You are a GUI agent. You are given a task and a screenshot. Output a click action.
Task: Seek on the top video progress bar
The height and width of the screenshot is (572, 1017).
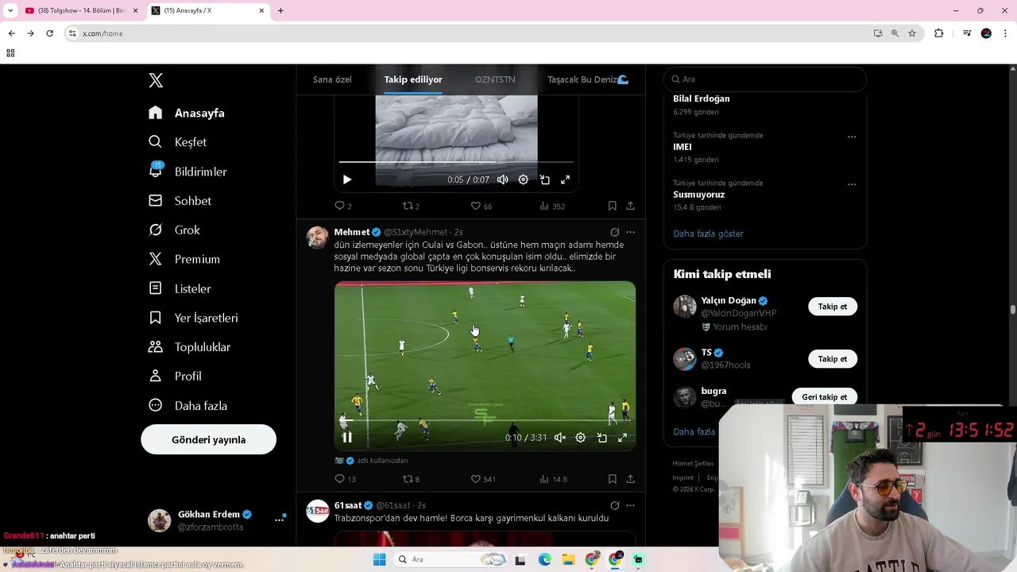coord(456,162)
